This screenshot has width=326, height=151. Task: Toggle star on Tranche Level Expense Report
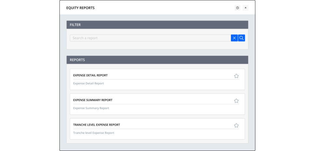[236, 126]
